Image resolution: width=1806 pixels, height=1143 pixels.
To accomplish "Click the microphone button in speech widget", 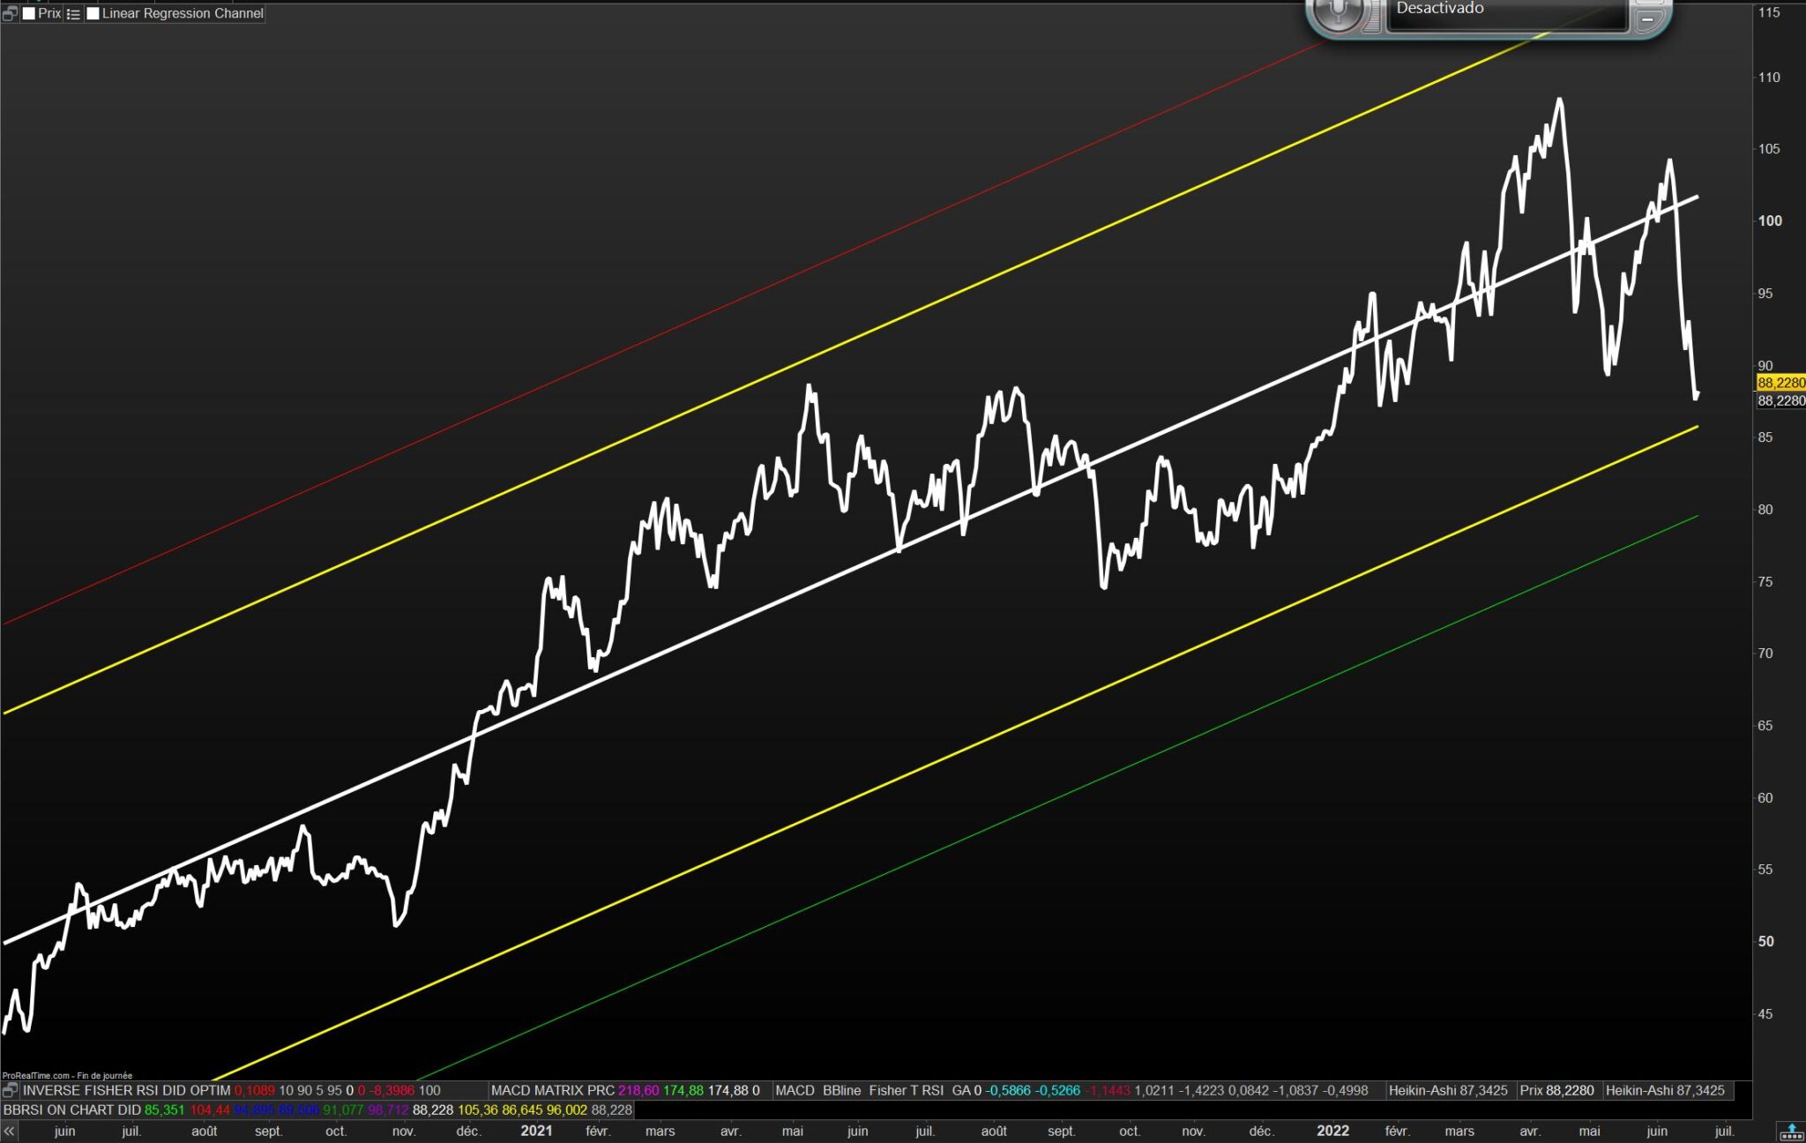I will (x=1338, y=12).
